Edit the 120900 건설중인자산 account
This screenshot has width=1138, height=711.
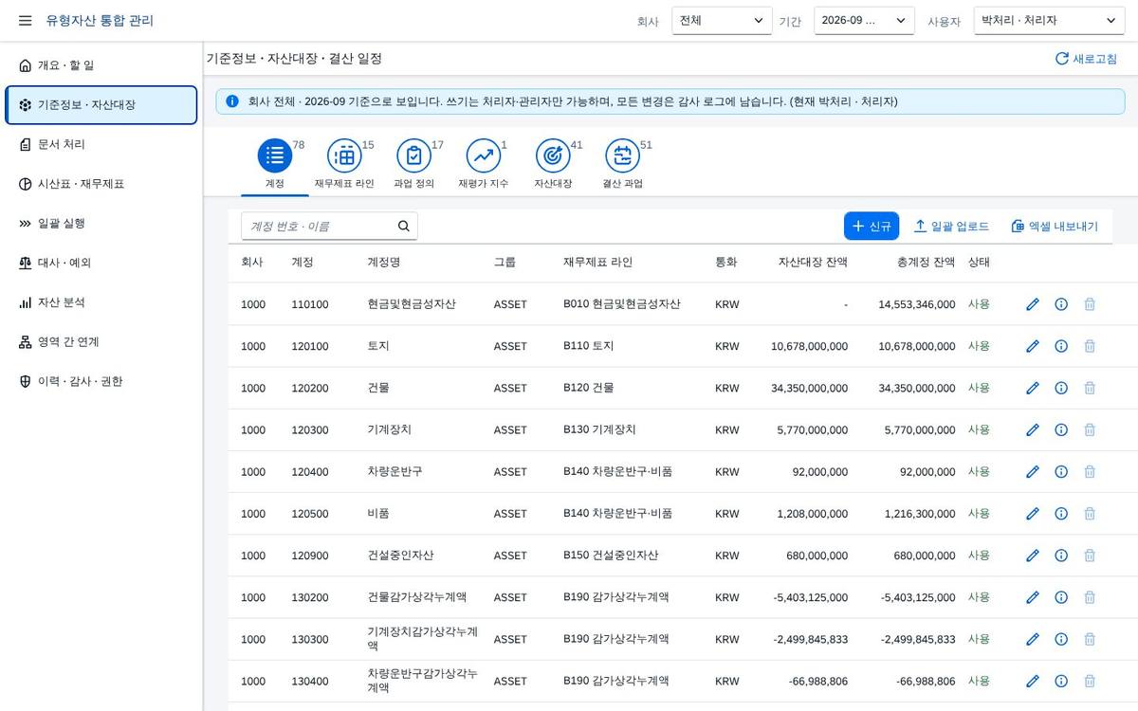[1033, 556]
